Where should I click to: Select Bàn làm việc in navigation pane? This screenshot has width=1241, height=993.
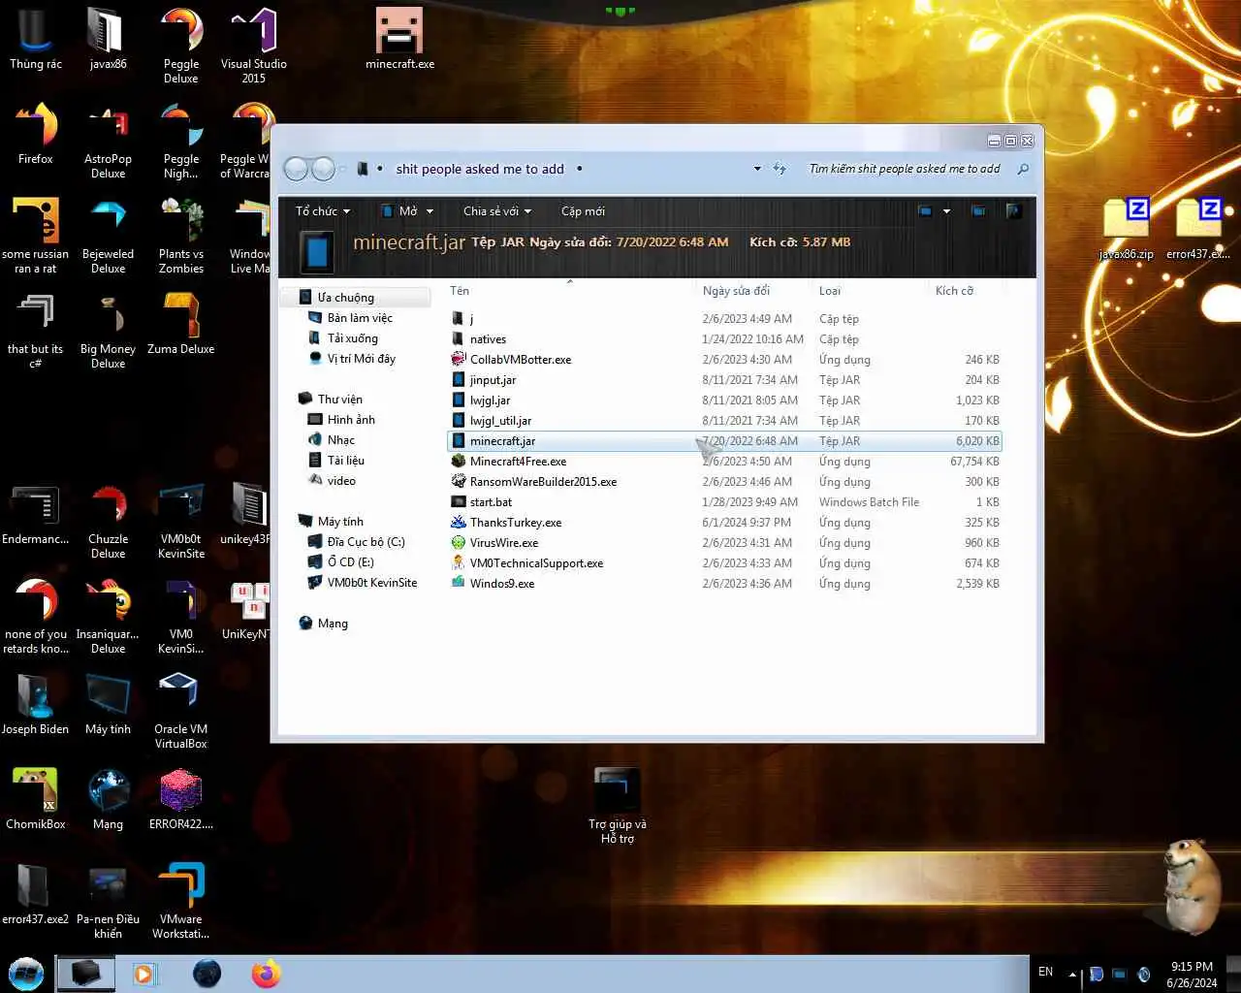click(x=360, y=318)
